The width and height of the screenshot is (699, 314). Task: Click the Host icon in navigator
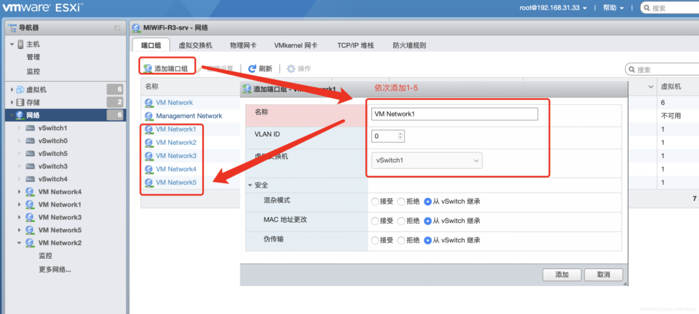[x=20, y=44]
